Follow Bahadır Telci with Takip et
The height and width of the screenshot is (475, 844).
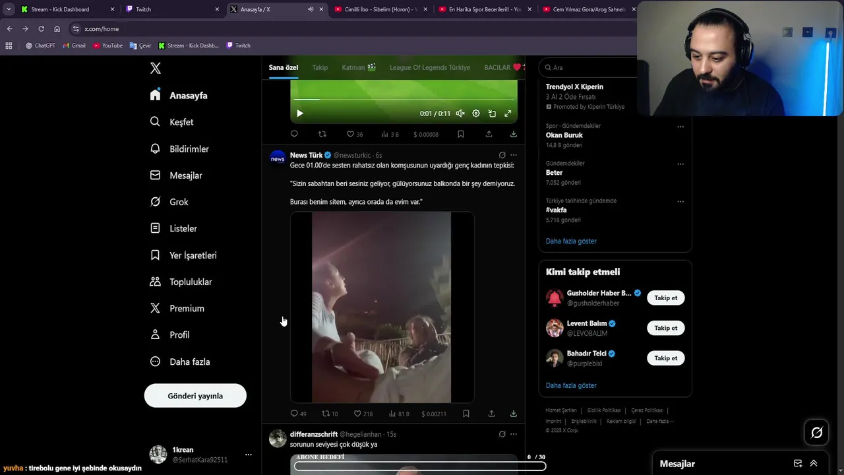(666, 358)
